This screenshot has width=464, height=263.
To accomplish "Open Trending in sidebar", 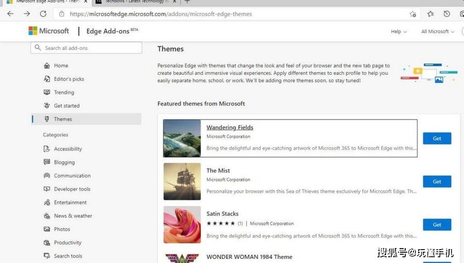I will point(64,92).
